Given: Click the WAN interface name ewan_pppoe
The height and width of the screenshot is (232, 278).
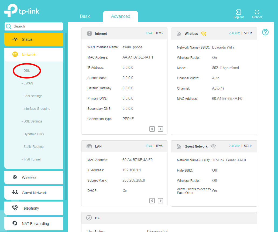Looking at the screenshot, I should 132,47.
